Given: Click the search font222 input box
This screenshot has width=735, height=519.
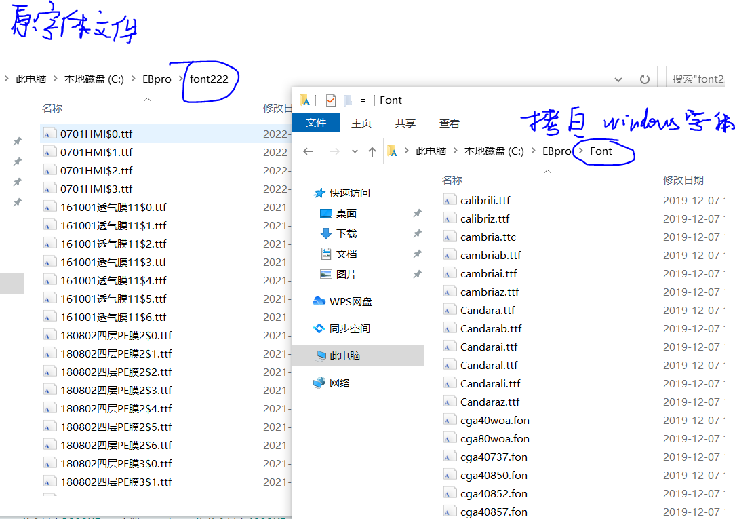Looking at the screenshot, I should point(698,79).
